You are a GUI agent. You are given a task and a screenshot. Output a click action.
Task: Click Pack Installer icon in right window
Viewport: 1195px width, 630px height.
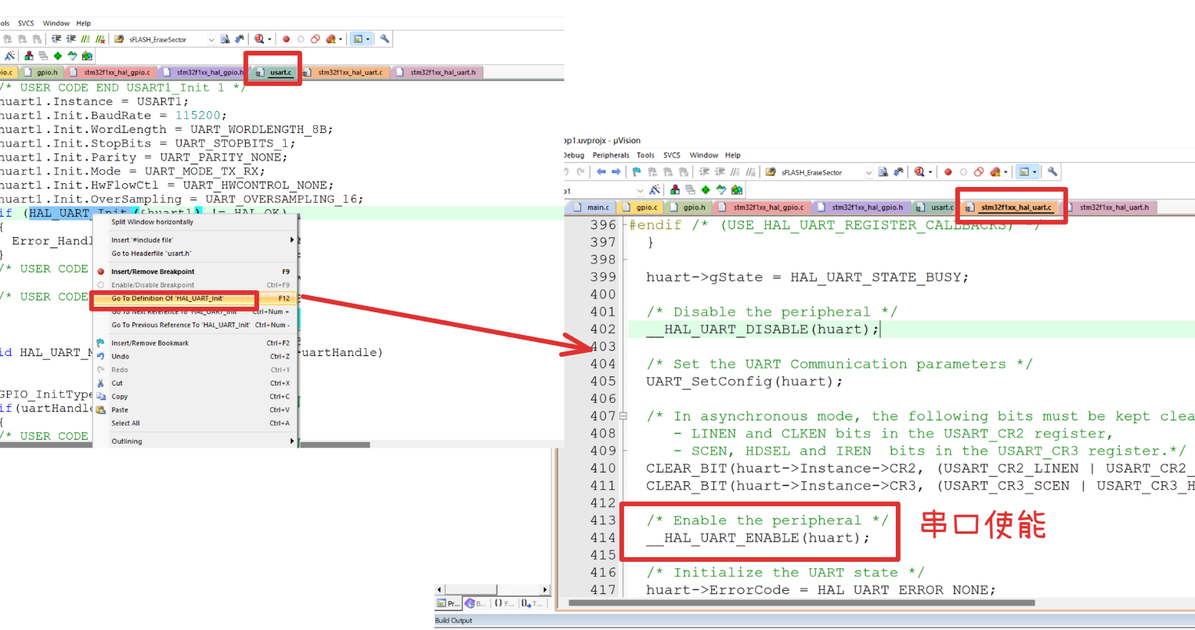point(737,190)
